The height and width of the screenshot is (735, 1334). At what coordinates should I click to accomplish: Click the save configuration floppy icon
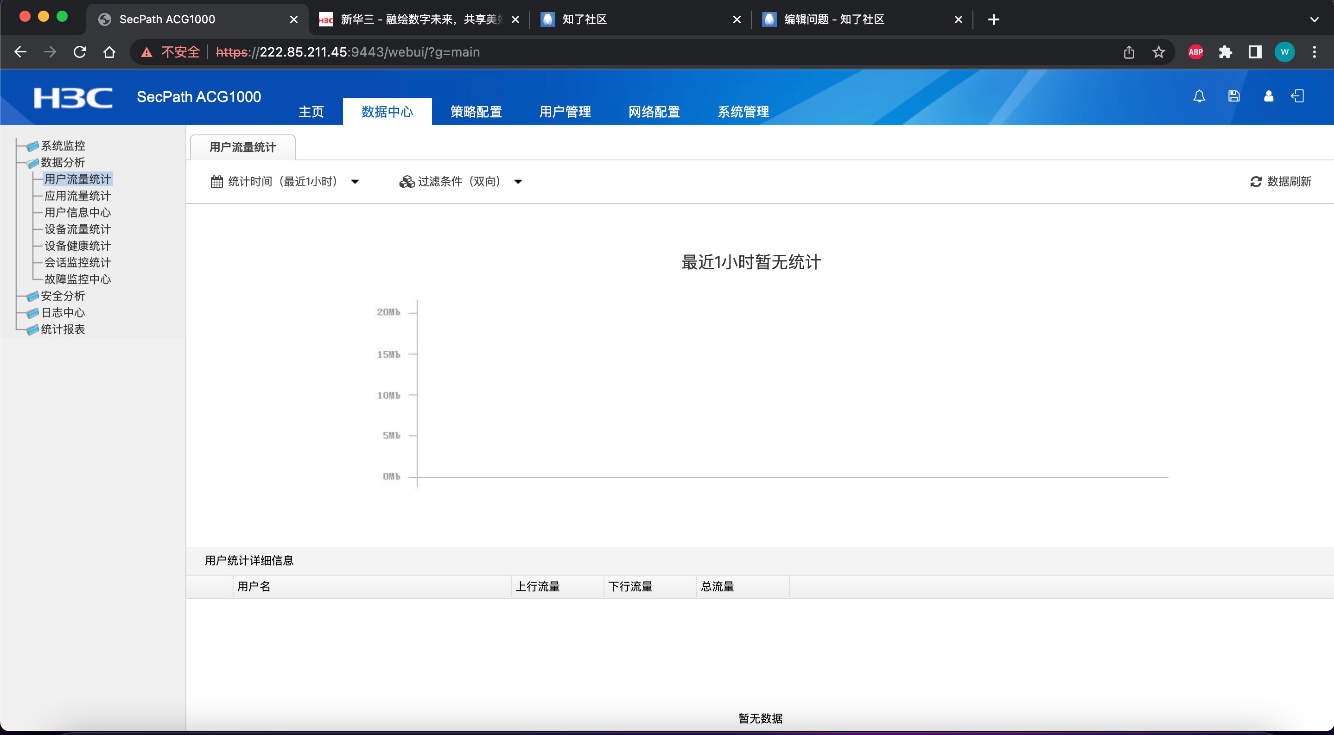1233,96
